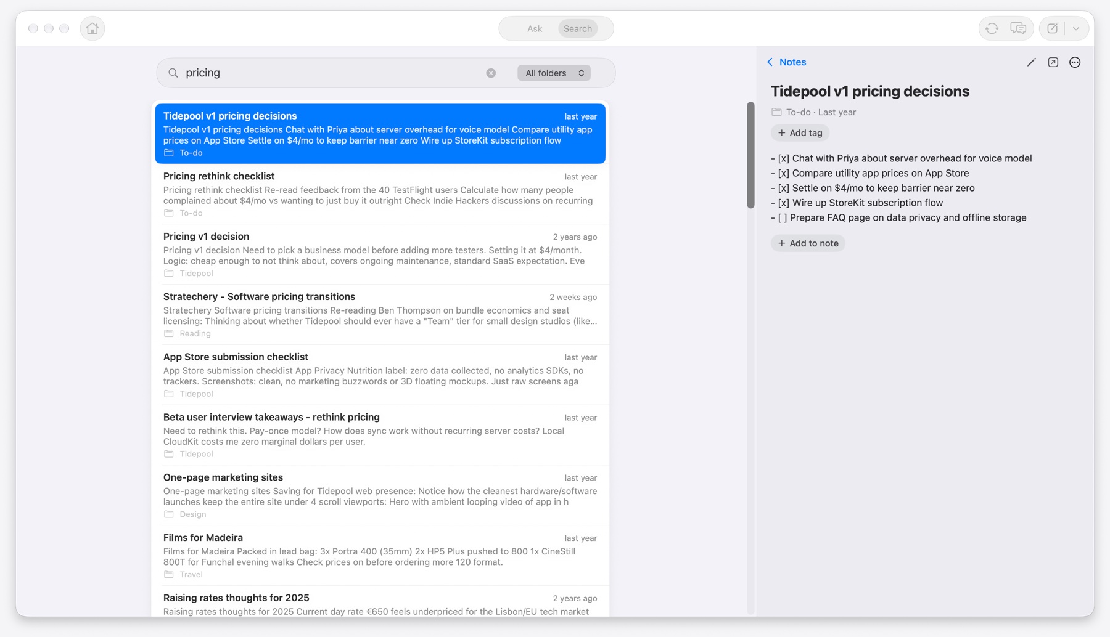Open the Films for Madeira note
The width and height of the screenshot is (1110, 637).
[380, 556]
